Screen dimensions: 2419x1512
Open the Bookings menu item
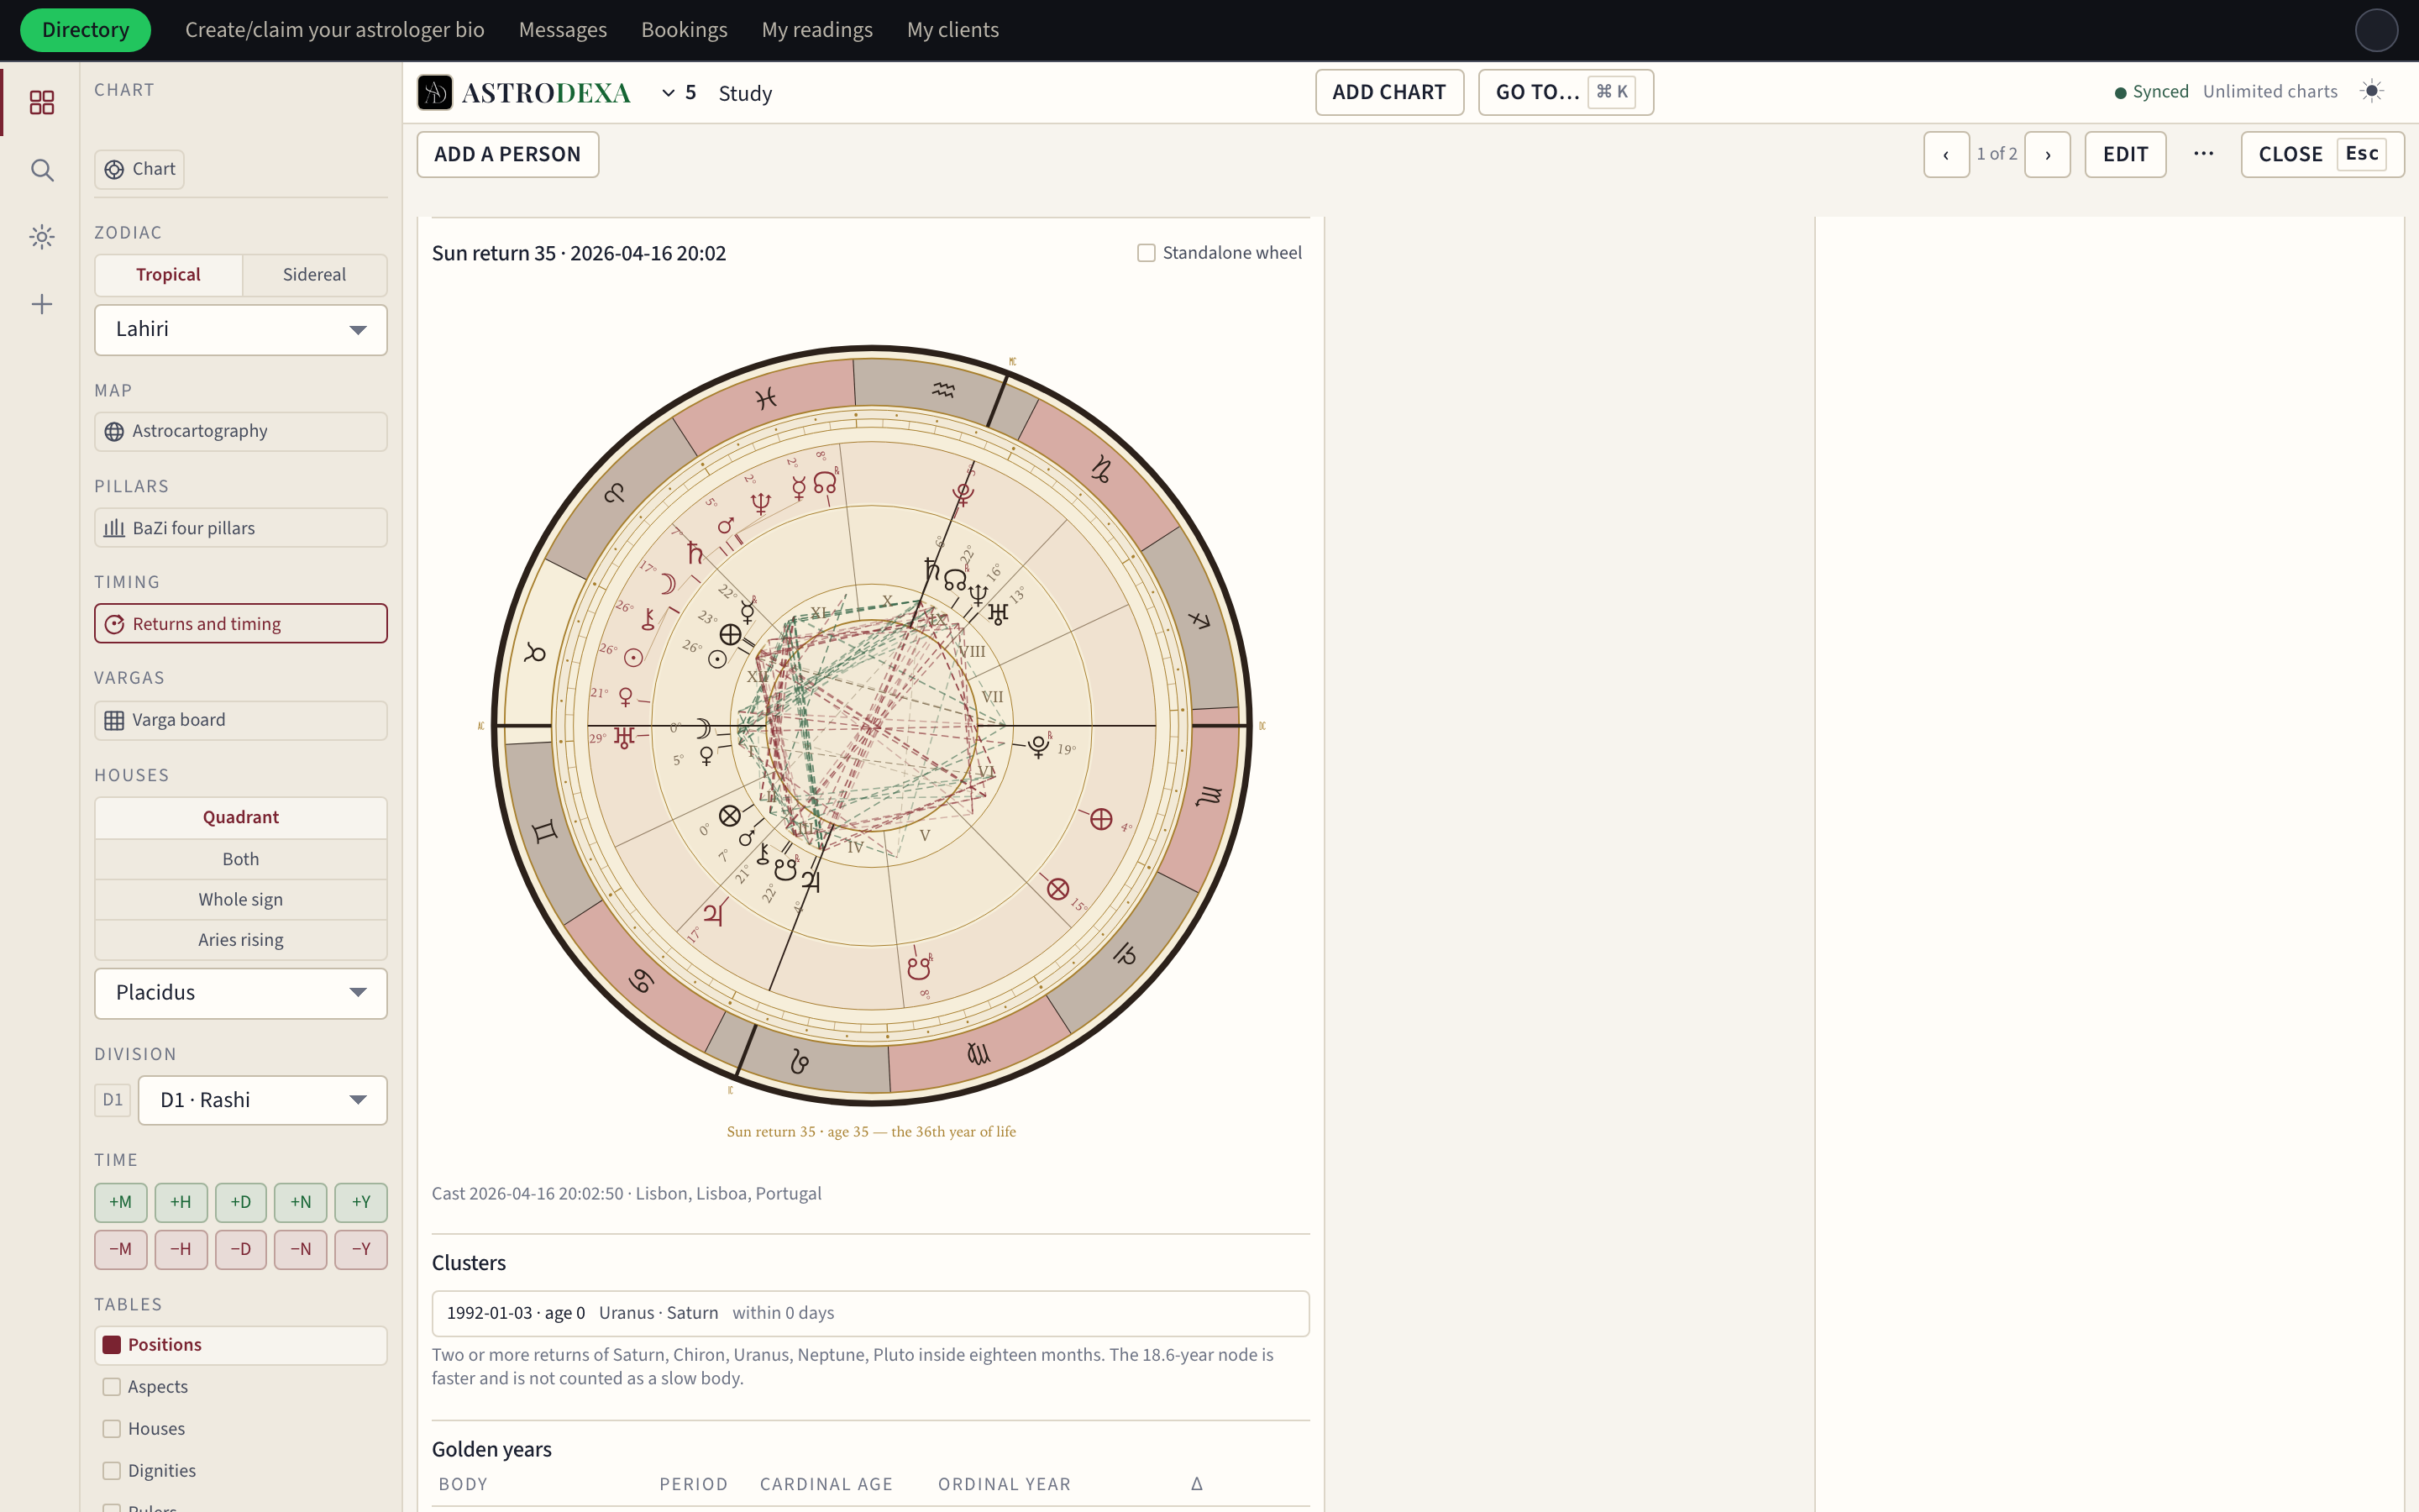coord(684,30)
